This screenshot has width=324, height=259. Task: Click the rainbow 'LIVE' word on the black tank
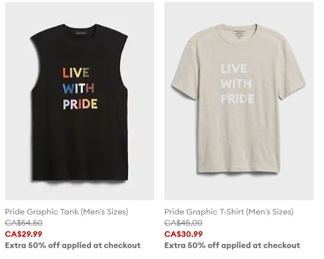click(76, 72)
